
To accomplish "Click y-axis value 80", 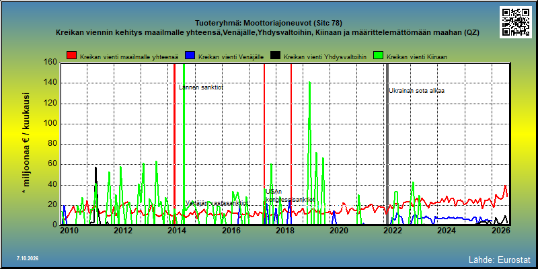I will click(53, 144).
